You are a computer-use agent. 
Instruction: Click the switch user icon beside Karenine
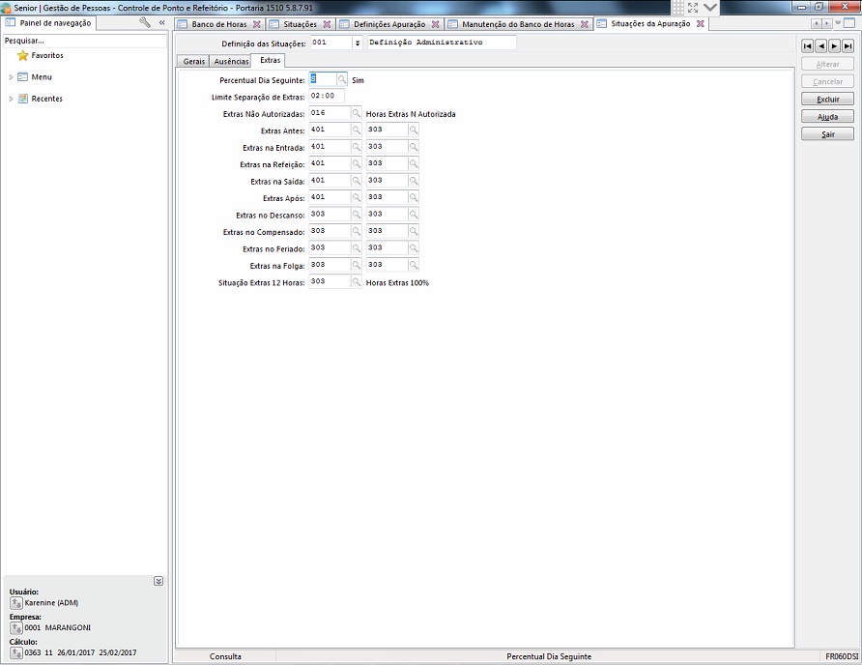click(15, 603)
